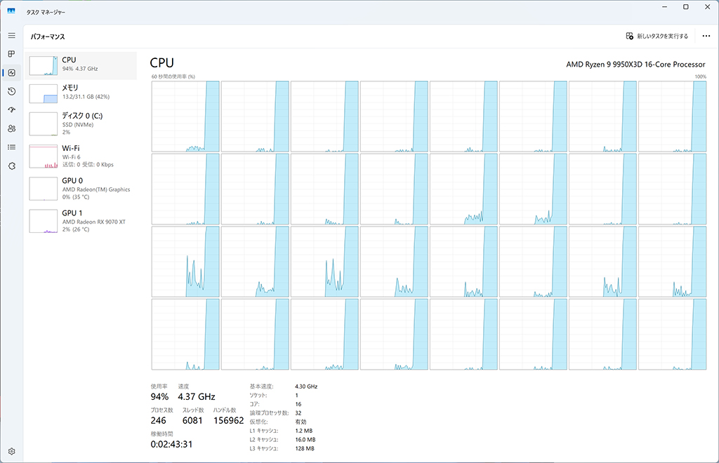Open the Processes page icon
The image size is (719, 463).
pos(11,54)
